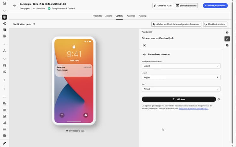Screen dimensions: 236x147
Task: Click Afficher les détails de la configuration des canaux
Action: 176,24
